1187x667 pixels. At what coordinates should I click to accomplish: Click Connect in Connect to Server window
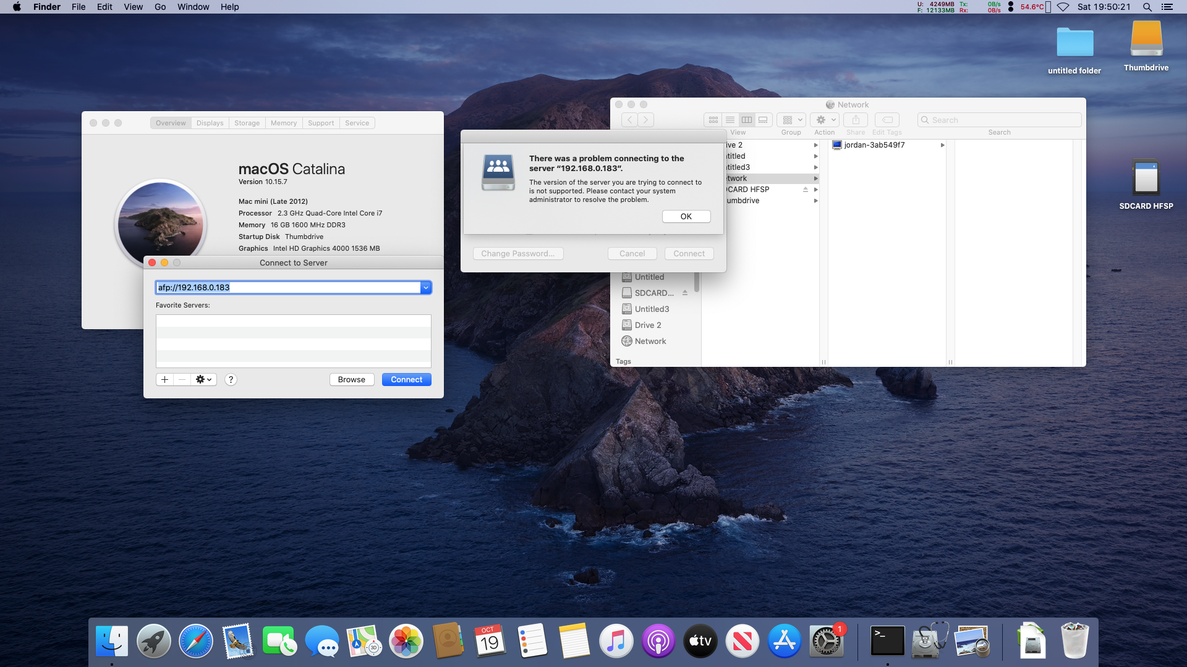point(406,379)
